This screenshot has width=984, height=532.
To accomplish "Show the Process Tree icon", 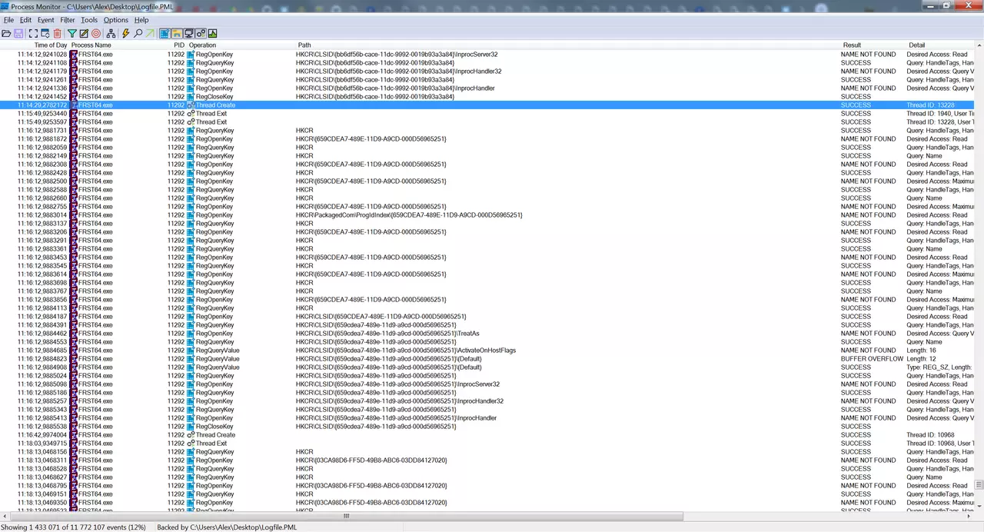I will tap(111, 34).
